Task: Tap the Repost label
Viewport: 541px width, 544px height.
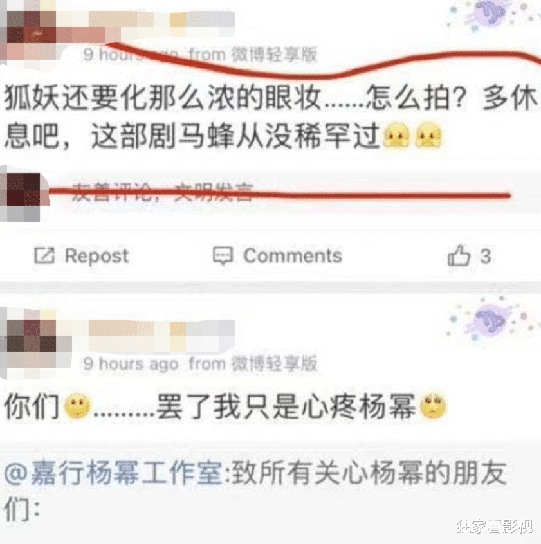Action: tap(97, 256)
